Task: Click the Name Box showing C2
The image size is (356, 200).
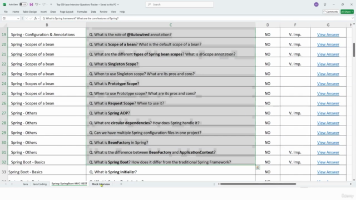Action: [9, 18]
